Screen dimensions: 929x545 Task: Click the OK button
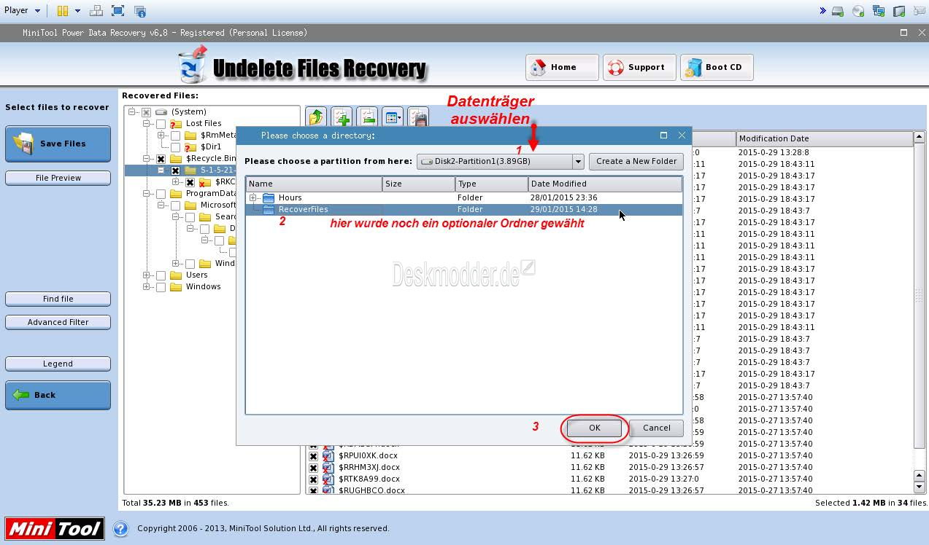point(595,428)
